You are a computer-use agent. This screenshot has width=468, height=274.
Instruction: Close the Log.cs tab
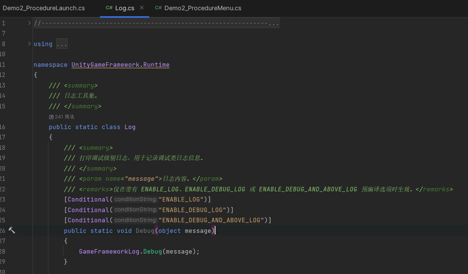pyautogui.click(x=142, y=8)
